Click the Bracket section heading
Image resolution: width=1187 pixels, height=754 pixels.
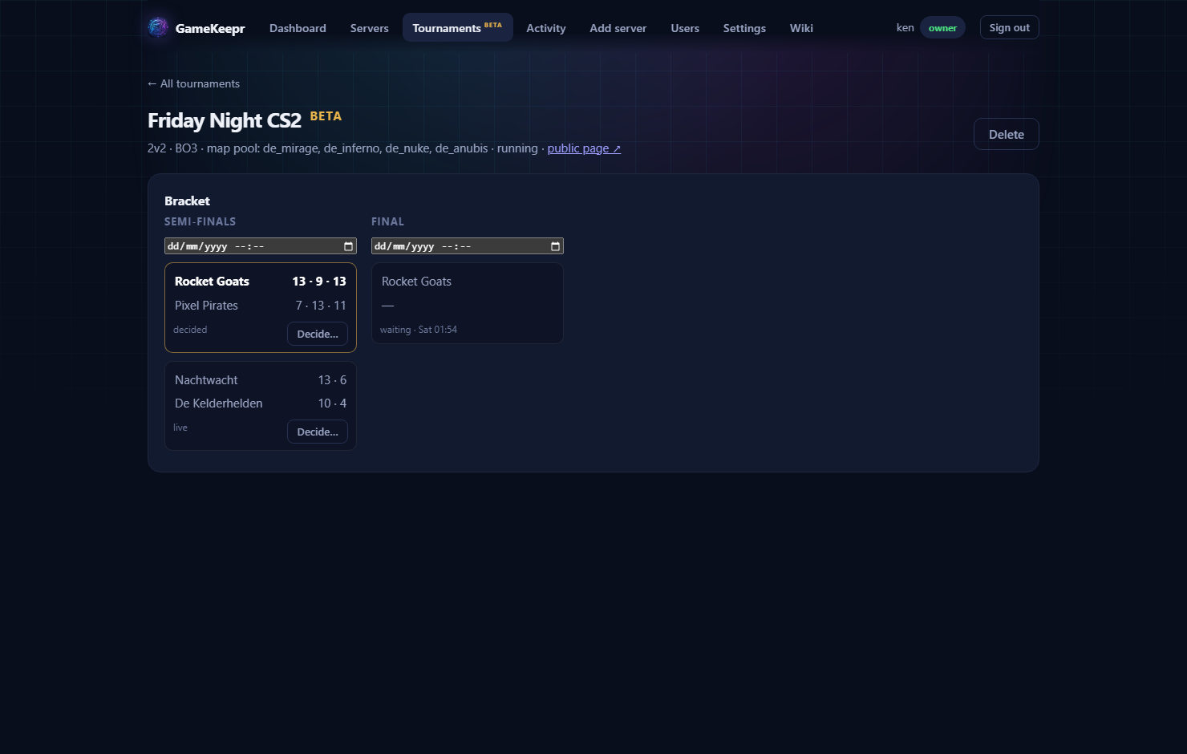tap(187, 201)
